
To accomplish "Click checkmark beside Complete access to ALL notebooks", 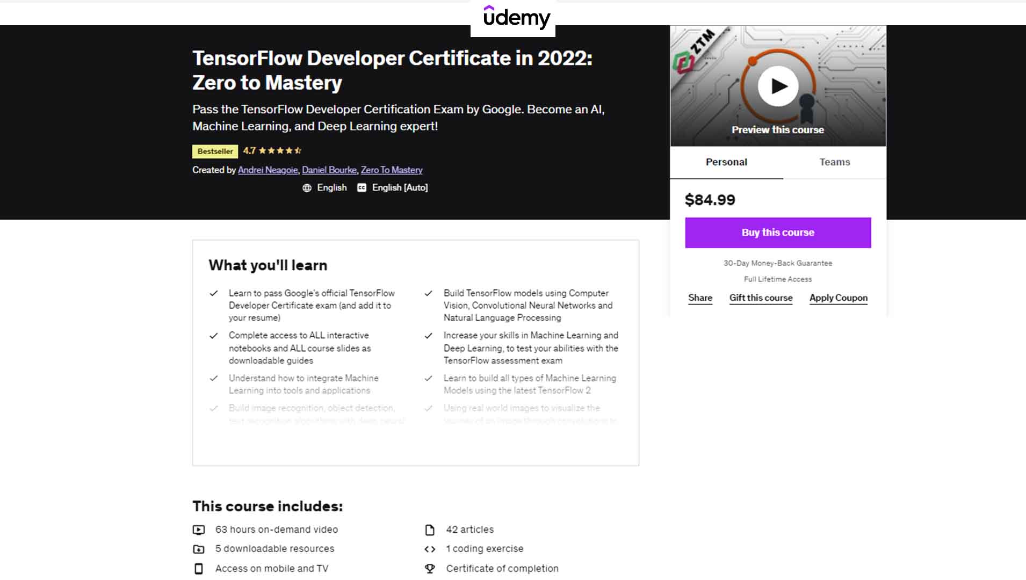I will pos(214,336).
